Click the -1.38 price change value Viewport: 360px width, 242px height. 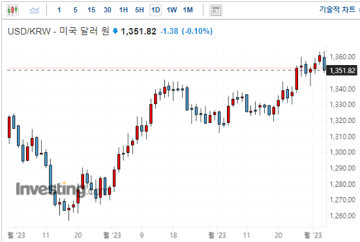[169, 31]
